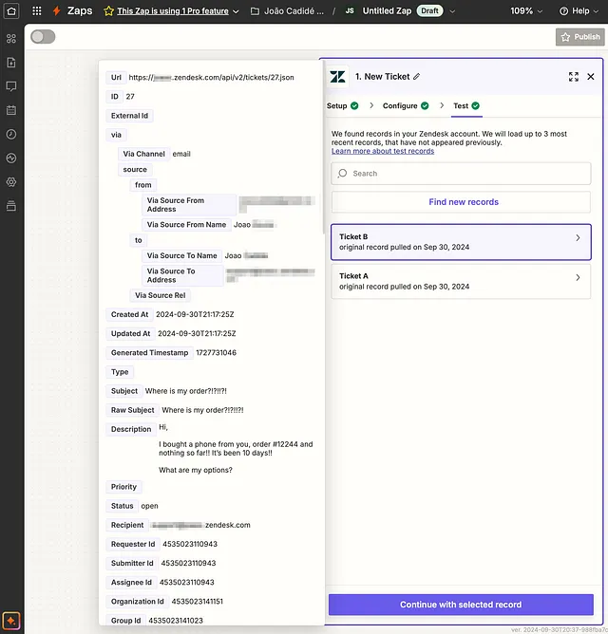Click the Generated Timestamp value 1727731046
The height and width of the screenshot is (634, 608).
point(217,353)
